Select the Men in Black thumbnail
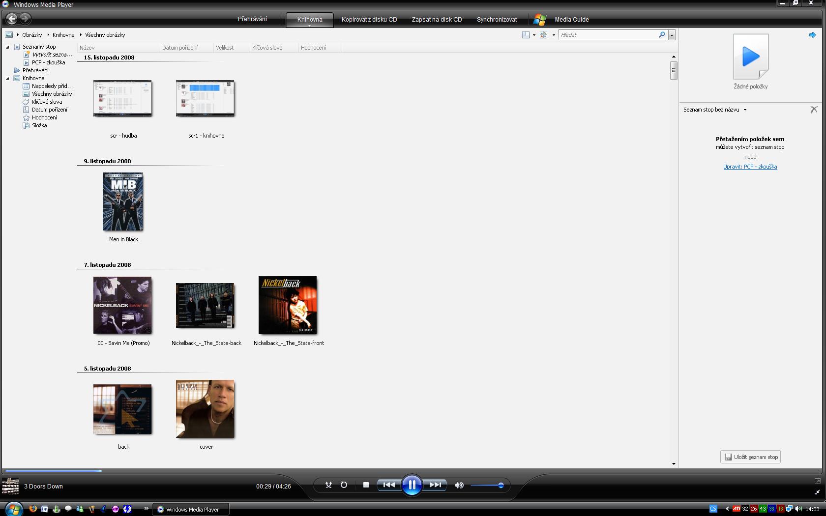Viewport: 826px width, 516px height. 123,201
